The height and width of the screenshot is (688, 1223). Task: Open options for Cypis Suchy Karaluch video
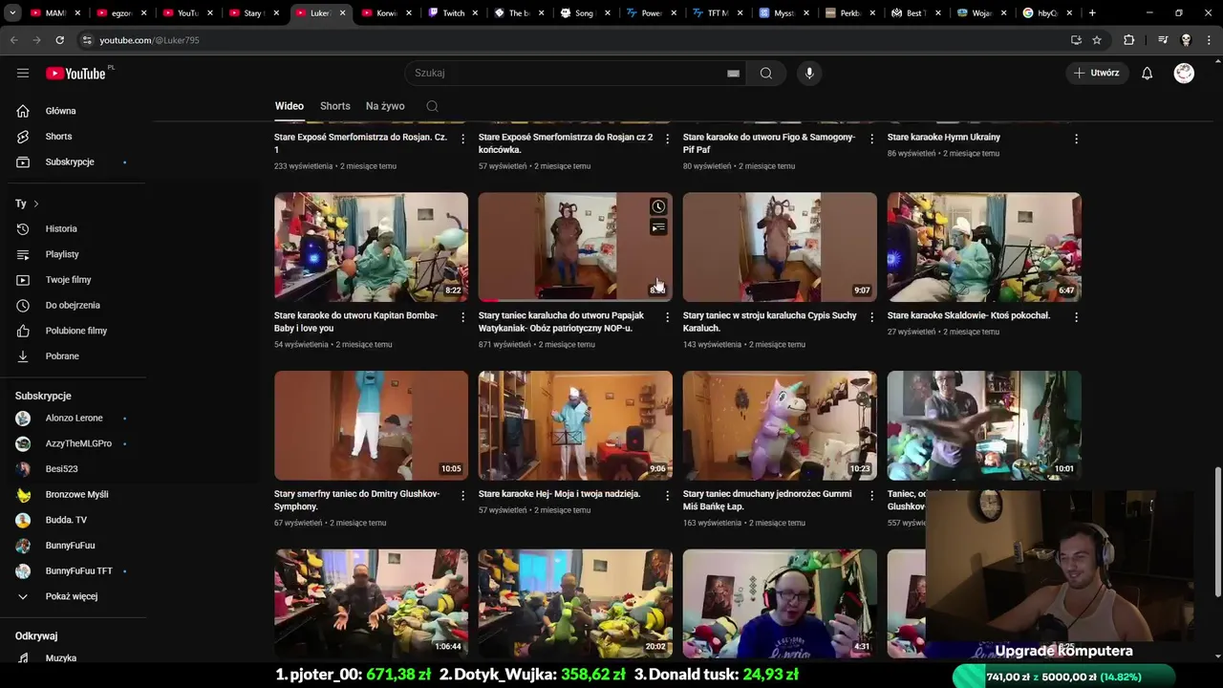tap(871, 317)
